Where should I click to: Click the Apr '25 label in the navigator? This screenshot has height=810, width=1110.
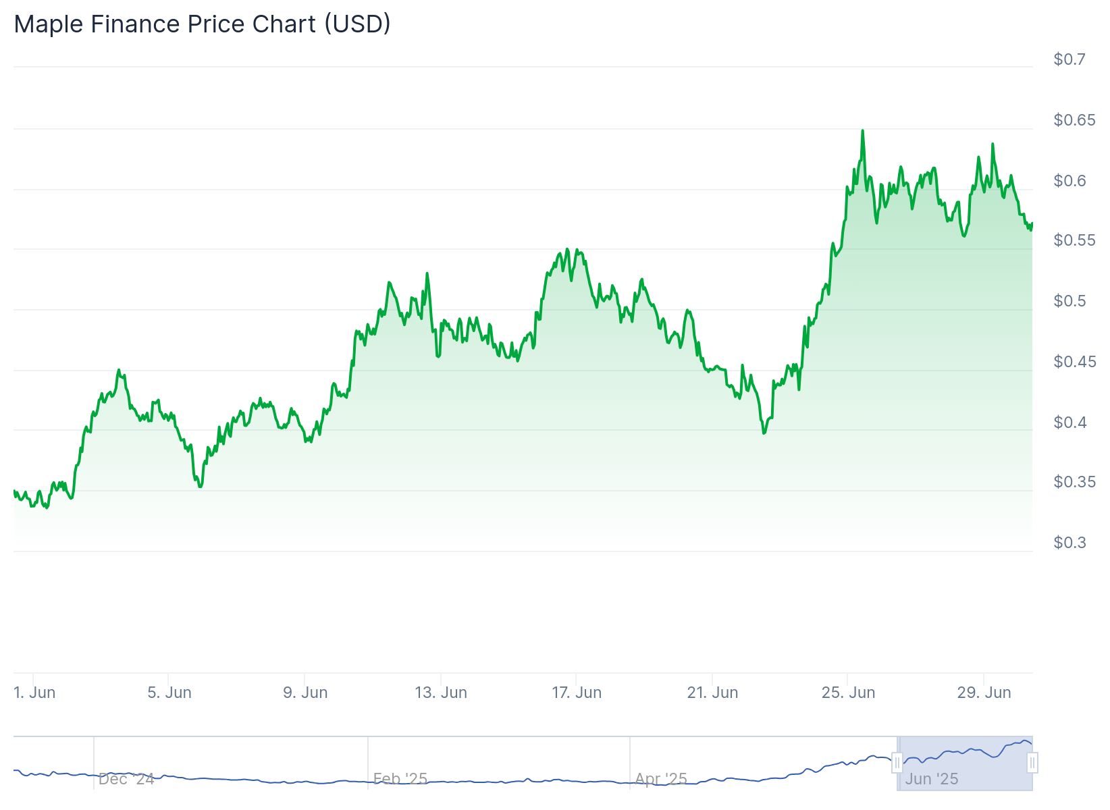click(661, 779)
